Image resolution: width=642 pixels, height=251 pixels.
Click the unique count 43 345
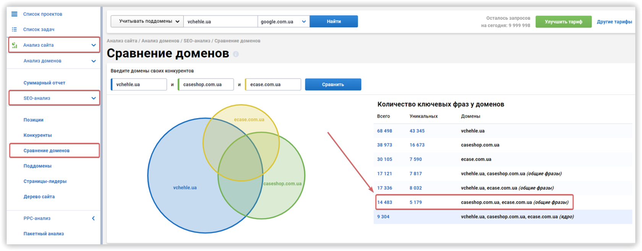click(x=417, y=131)
